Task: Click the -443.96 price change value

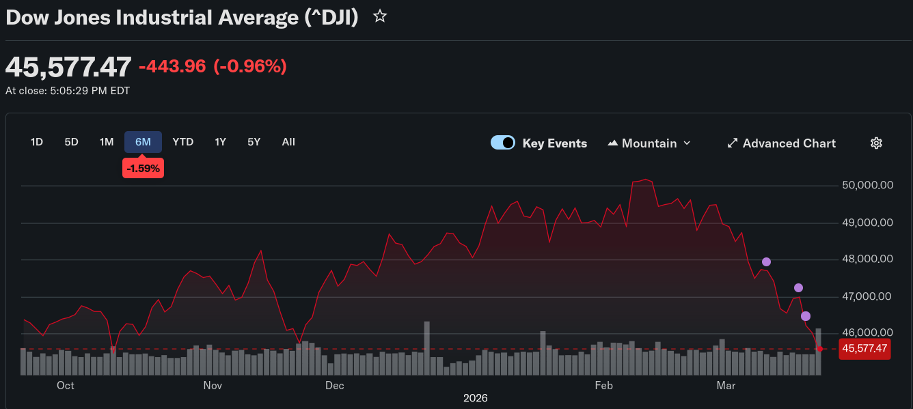Action: 172,66
